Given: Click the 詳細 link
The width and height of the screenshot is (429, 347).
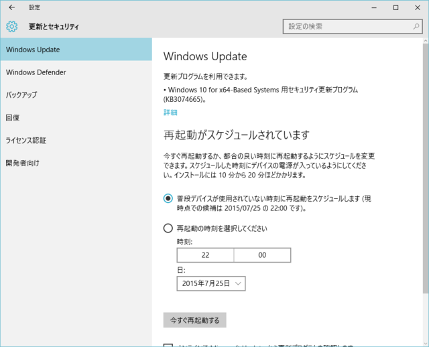Looking at the screenshot, I should click(170, 113).
